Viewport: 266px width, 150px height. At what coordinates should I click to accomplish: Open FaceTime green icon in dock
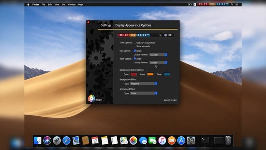point(153,141)
